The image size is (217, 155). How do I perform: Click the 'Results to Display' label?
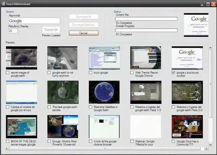click(18, 26)
